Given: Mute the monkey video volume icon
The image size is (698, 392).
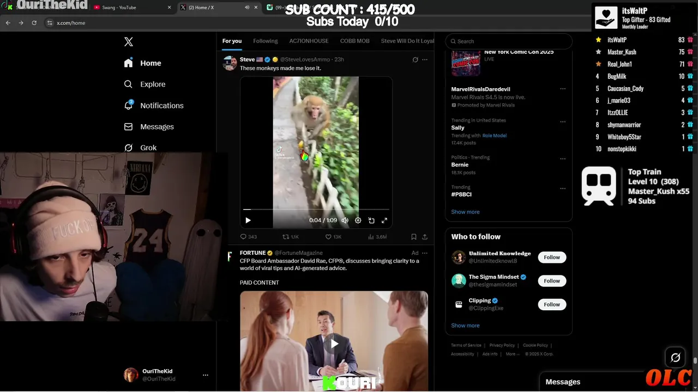Looking at the screenshot, I should (345, 220).
